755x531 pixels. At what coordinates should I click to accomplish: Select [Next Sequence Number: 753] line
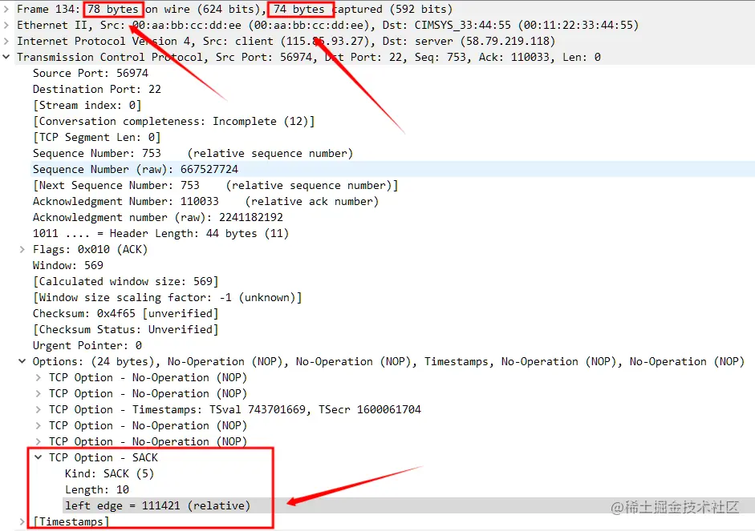coord(216,185)
